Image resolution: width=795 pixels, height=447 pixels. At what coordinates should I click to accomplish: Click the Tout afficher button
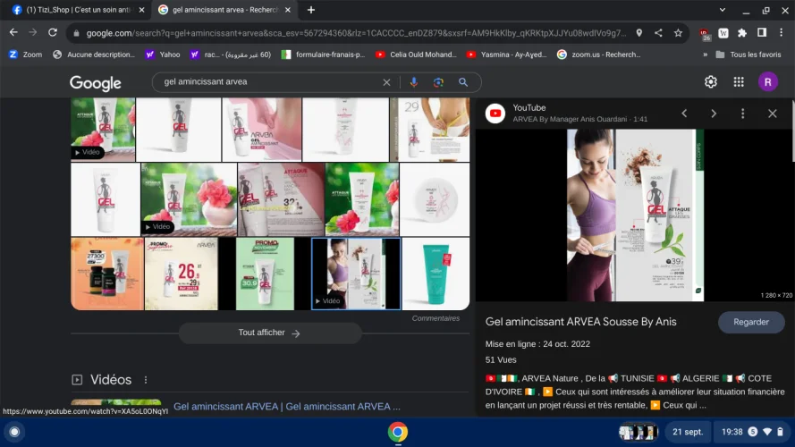click(269, 333)
